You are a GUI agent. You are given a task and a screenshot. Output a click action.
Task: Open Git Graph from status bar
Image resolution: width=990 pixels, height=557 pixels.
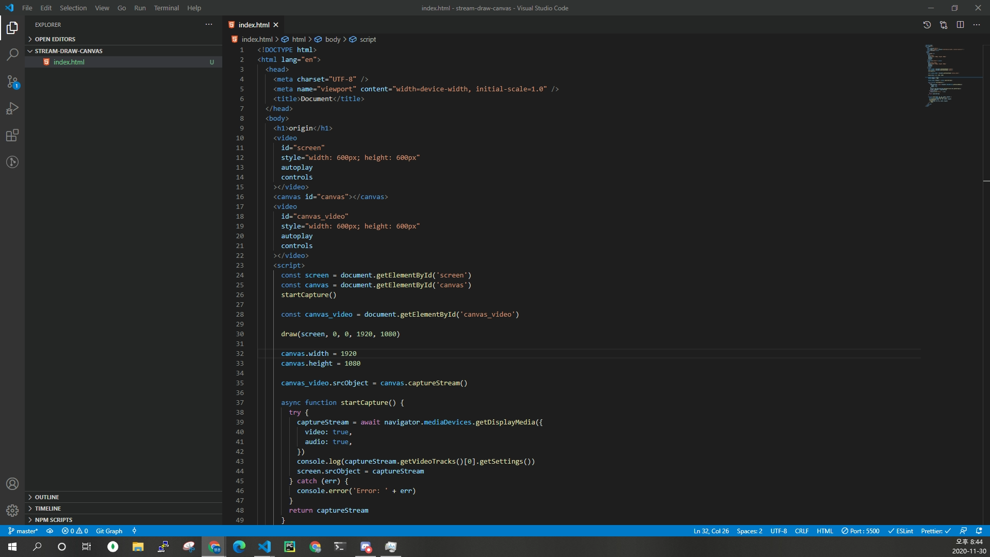click(109, 531)
